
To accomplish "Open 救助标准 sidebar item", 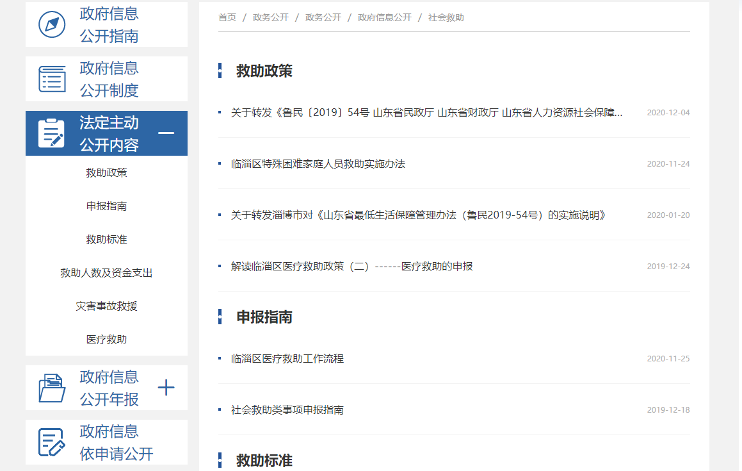I will pos(106,240).
